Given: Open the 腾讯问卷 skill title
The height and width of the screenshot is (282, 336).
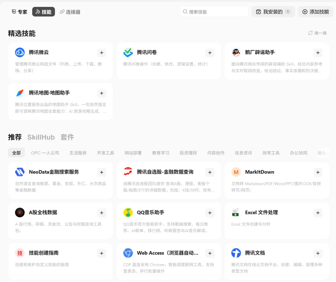Looking at the screenshot, I should point(147,52).
